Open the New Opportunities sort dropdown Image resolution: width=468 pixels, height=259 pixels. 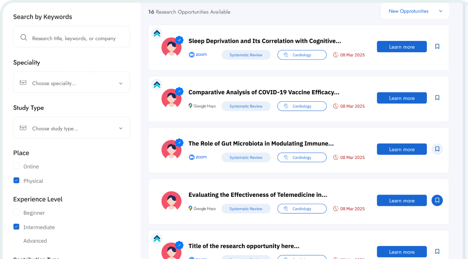[415, 11]
